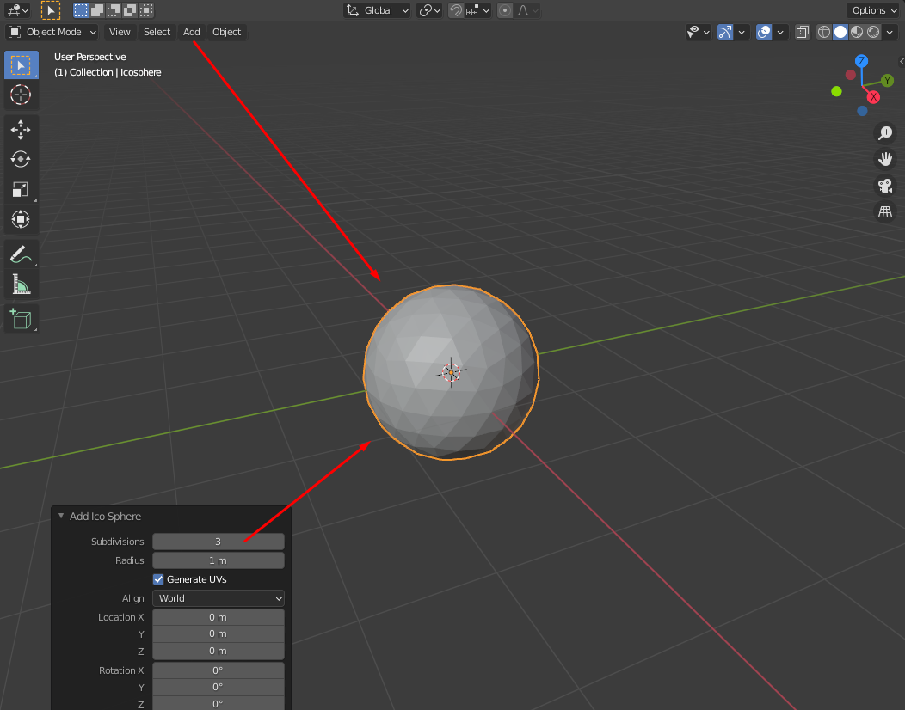Click the Location Y field

(219, 633)
